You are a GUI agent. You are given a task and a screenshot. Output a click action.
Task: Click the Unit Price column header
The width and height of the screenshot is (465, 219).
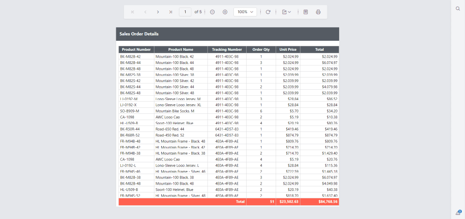(288, 50)
